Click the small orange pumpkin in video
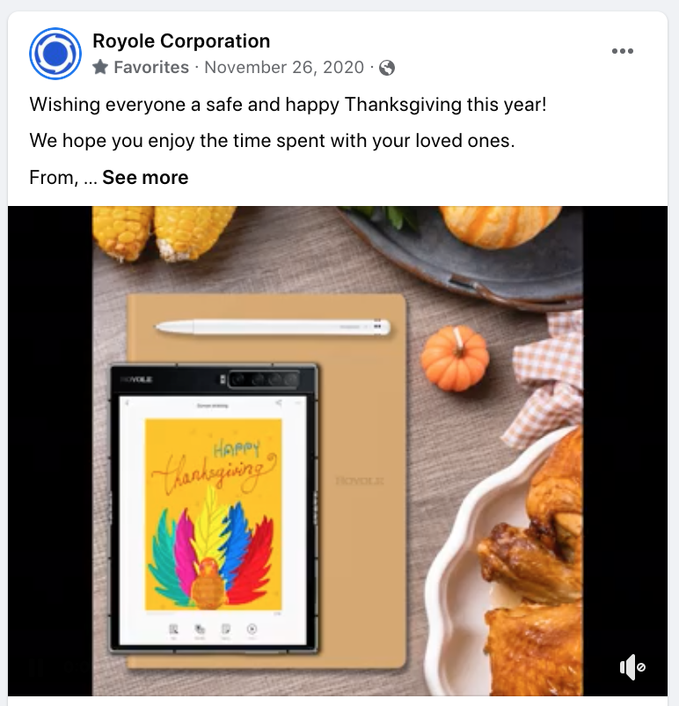Viewport: 679px width, 706px height. [x=455, y=359]
